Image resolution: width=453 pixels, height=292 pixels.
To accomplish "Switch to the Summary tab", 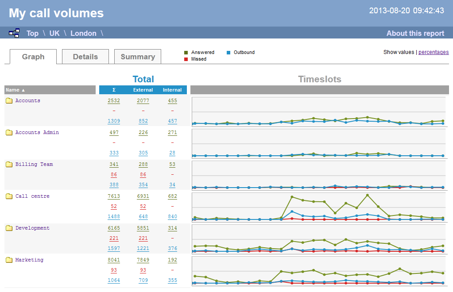I will [137, 57].
